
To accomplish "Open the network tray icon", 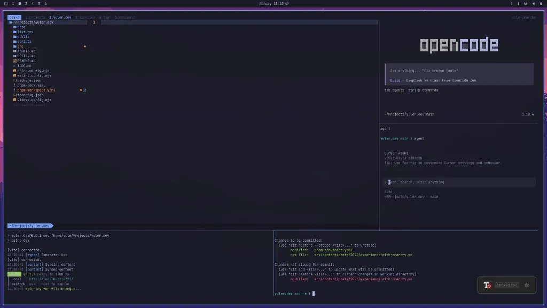I will [526, 4].
